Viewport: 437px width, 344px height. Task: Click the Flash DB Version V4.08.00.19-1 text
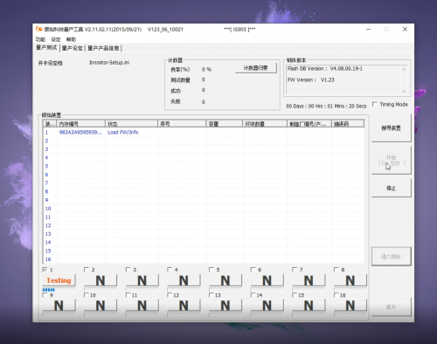click(325, 69)
